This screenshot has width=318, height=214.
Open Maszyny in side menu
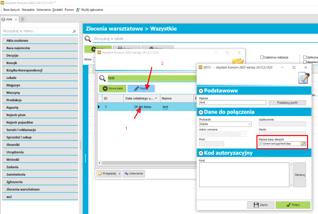point(40,93)
